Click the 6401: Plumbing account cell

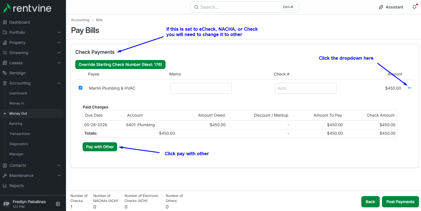pyautogui.click(x=140, y=125)
